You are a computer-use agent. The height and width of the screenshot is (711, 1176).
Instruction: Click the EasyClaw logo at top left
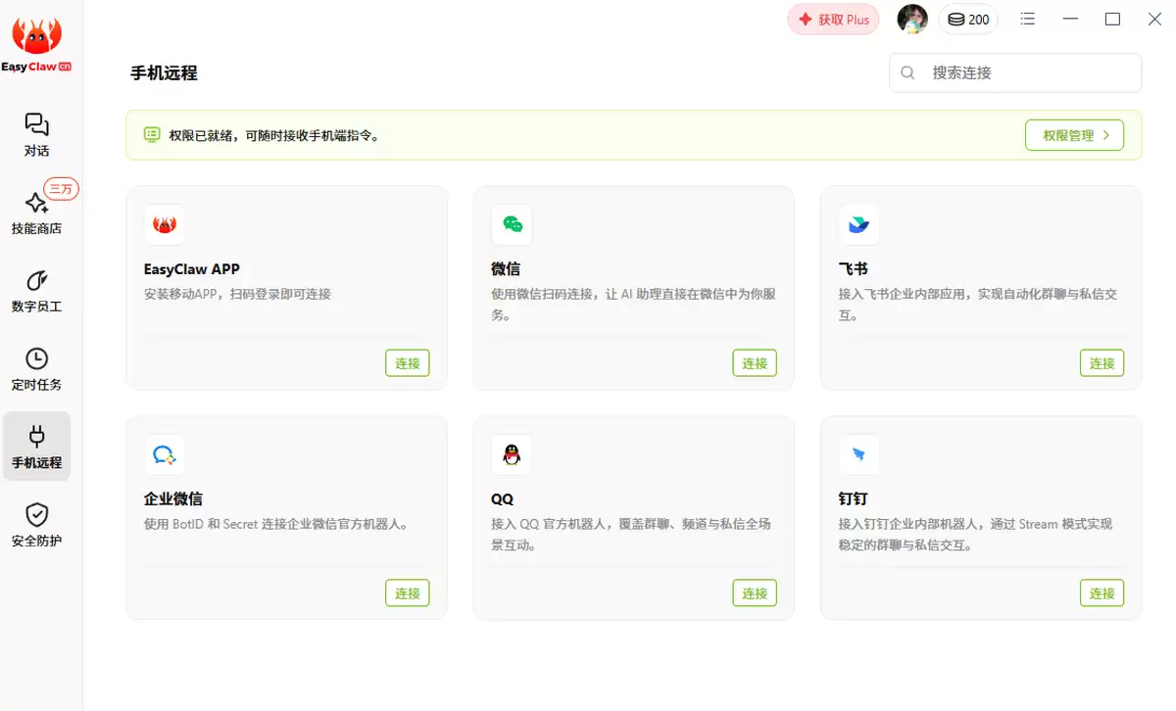36,44
